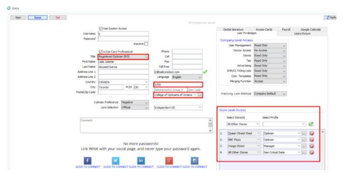
Task: Click Comment box scroll-down arrow
Action: tap(210, 131)
